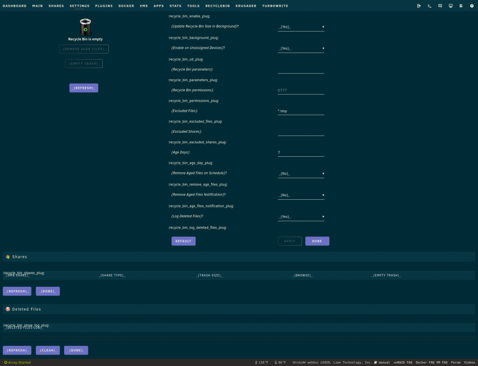This screenshot has width=478, height=366.
Task: Open Enable on Unassigned Devices dropdown
Action: coord(301,48)
